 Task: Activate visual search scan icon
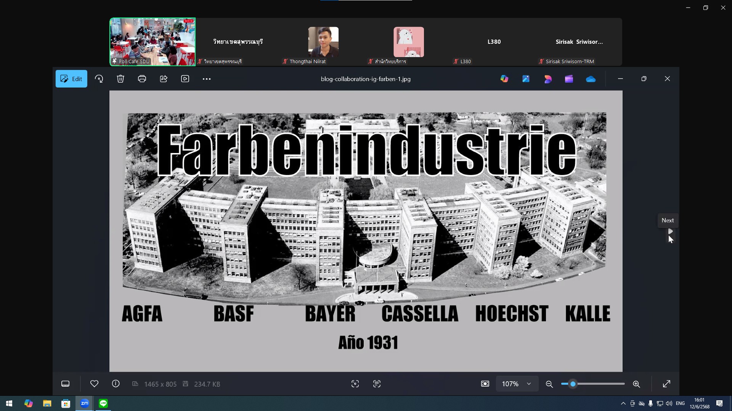pos(355,384)
